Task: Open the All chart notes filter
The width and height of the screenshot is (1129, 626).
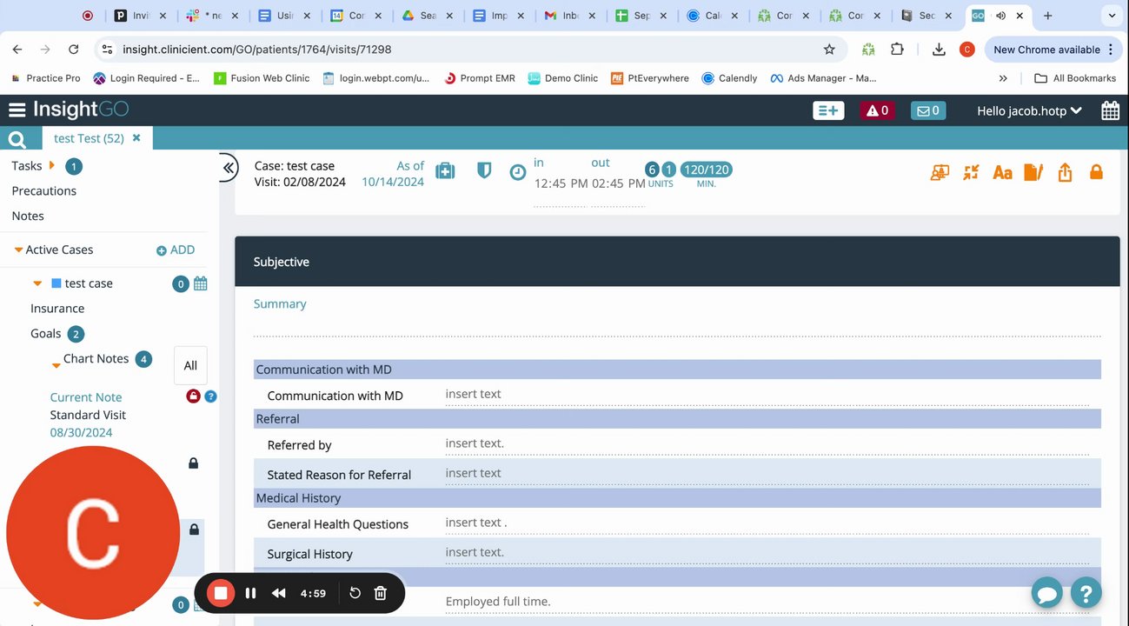Action: 190,365
